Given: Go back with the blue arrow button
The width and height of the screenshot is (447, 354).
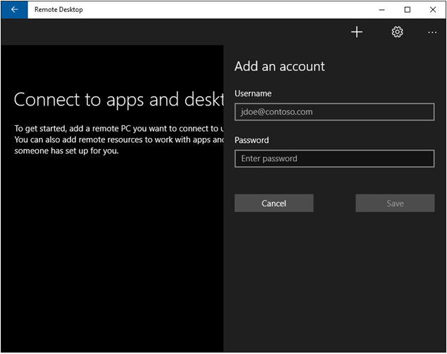Looking at the screenshot, I should [15, 10].
